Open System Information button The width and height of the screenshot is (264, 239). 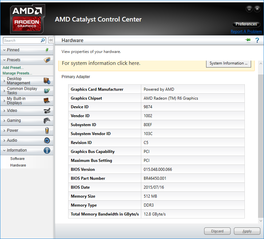pos(229,64)
